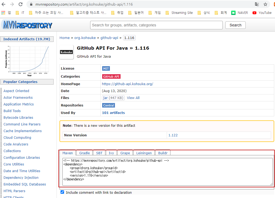Open the Streaming Site bookmark folder
Viewport: 275px width, 198px height.
[179, 13]
